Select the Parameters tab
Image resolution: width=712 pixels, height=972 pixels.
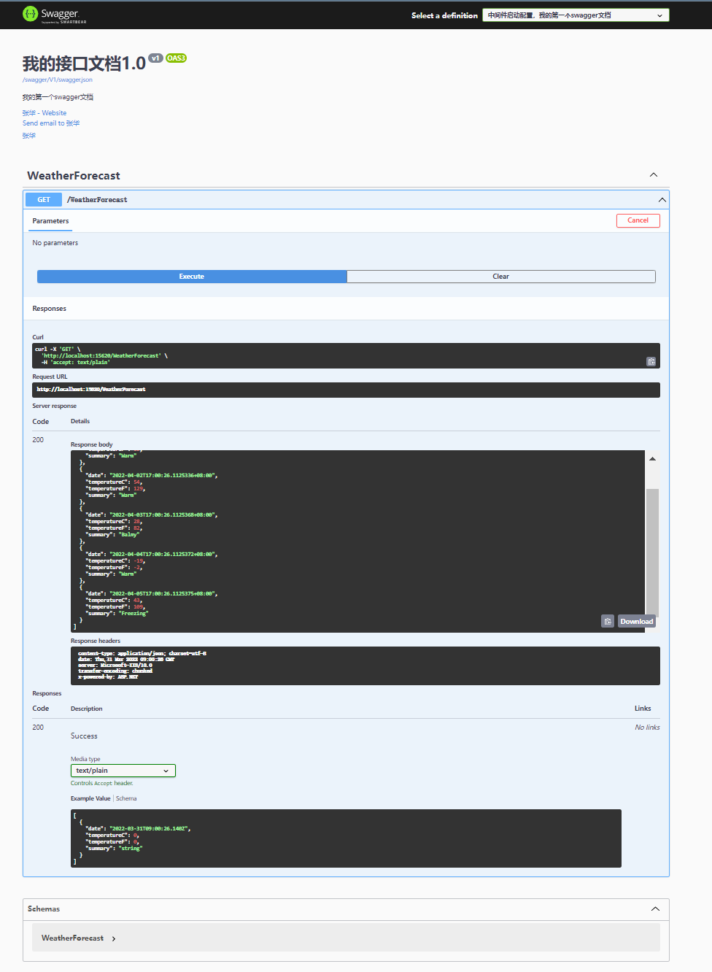51,221
